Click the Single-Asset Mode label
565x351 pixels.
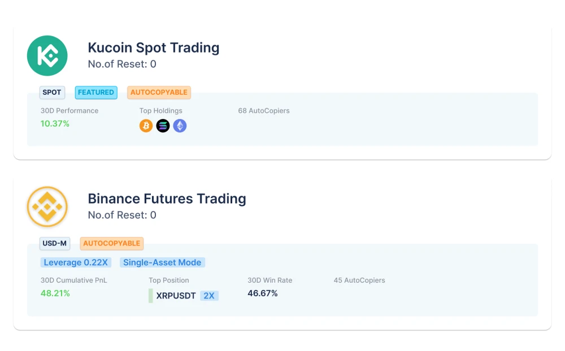(x=162, y=262)
